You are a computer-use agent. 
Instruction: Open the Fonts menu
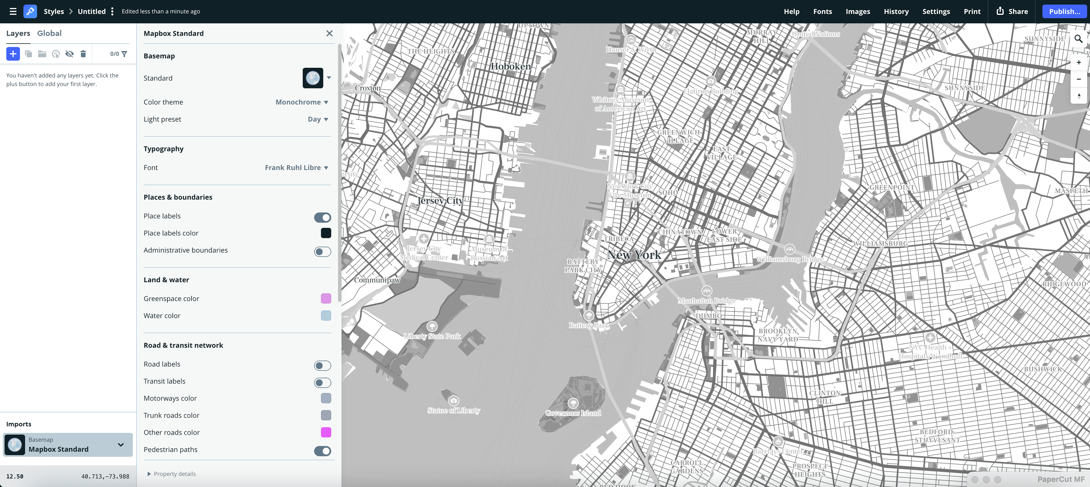coord(823,11)
